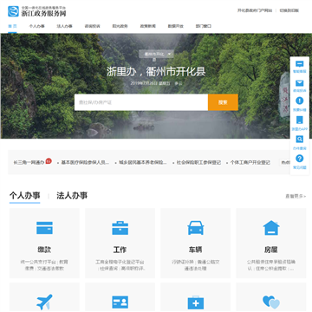312x312 pixels.
Task: Open the 开化县政府门户网站 link
Action: tap(255, 10)
